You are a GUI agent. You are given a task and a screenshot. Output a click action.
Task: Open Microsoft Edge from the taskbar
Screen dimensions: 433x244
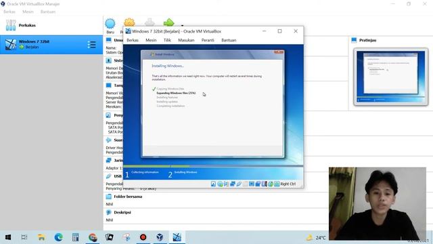58,237
